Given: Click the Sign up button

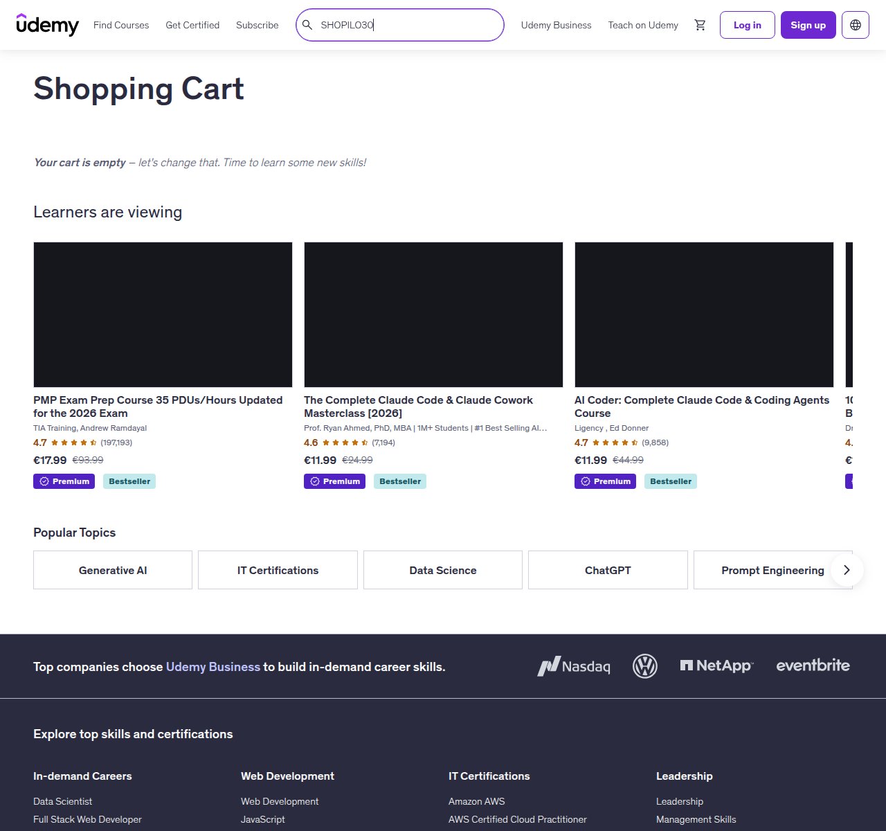Looking at the screenshot, I should [808, 25].
